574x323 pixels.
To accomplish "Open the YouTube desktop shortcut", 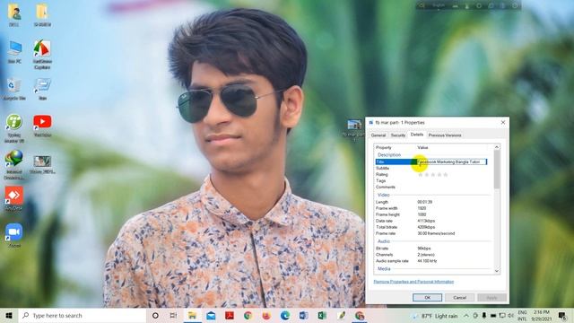I will pos(42,125).
